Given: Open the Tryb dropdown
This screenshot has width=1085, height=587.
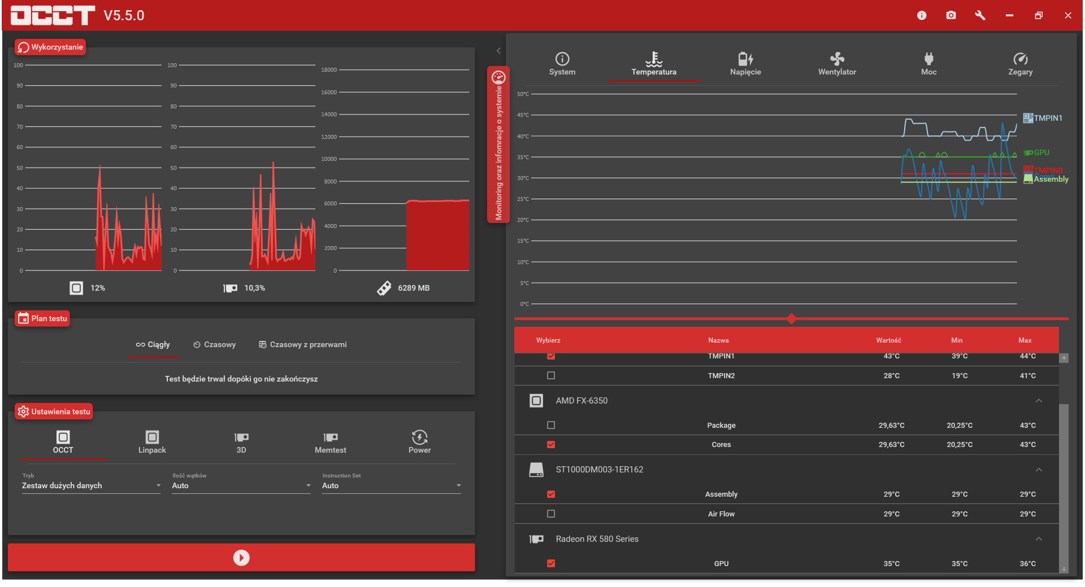Looking at the screenshot, I should tap(91, 485).
